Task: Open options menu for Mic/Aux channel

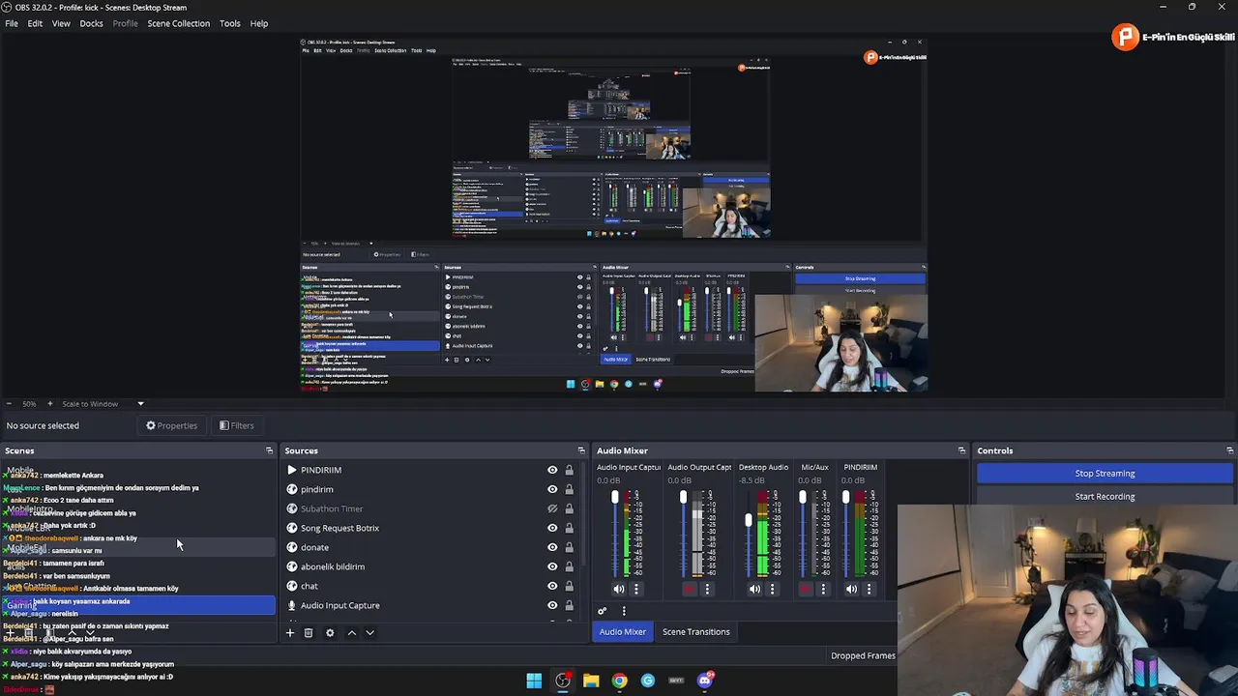Action: 823,589
